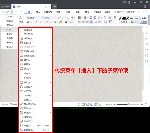Click the Italic formatting icon

point(32,22)
